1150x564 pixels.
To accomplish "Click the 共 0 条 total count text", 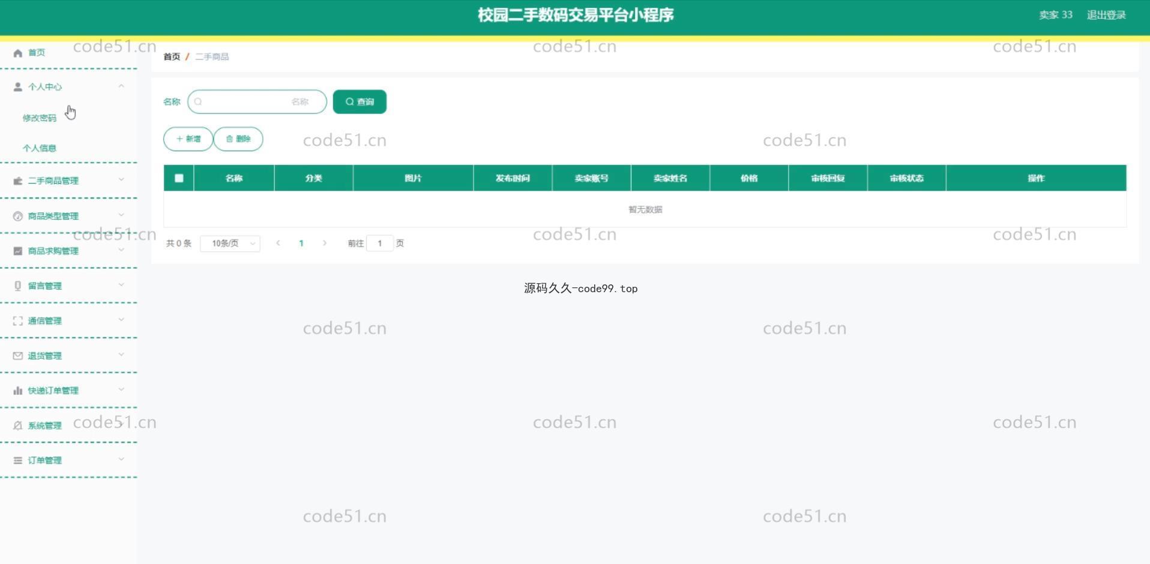I will point(179,243).
